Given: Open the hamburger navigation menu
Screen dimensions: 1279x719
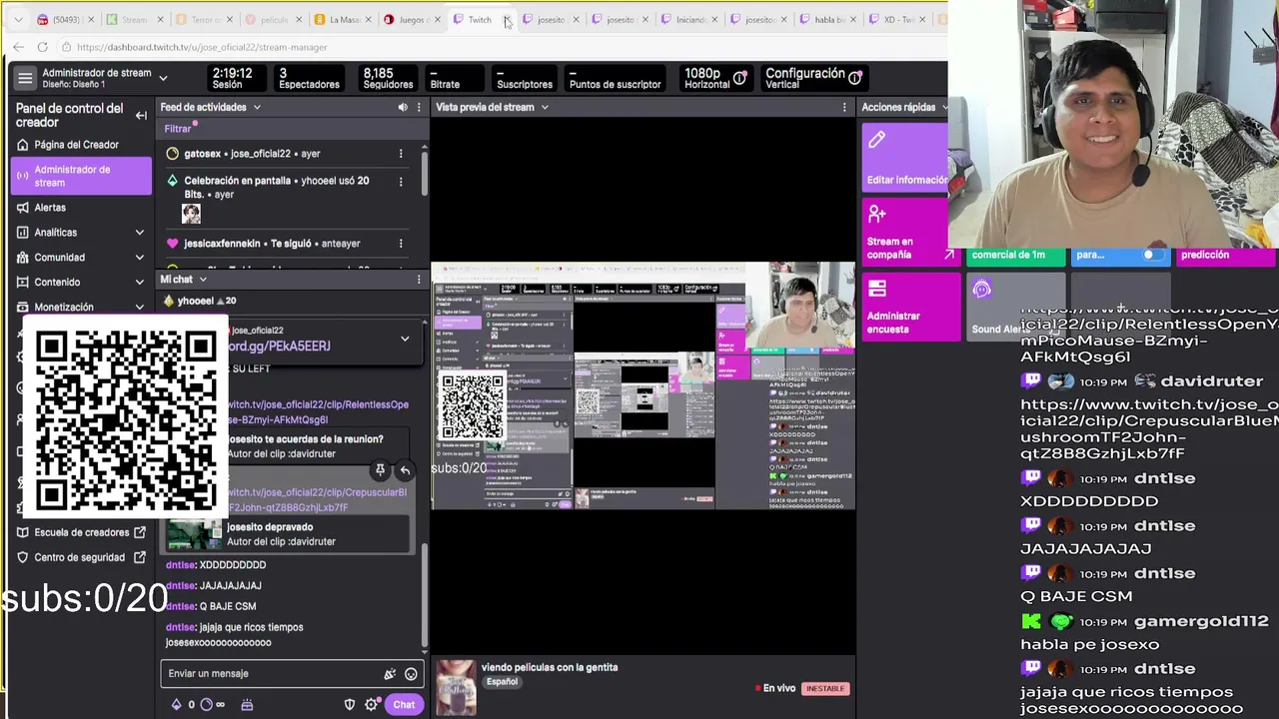Looking at the screenshot, I should [x=25, y=78].
